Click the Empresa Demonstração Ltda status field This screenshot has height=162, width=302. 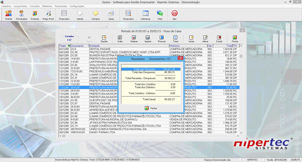coord(217,160)
